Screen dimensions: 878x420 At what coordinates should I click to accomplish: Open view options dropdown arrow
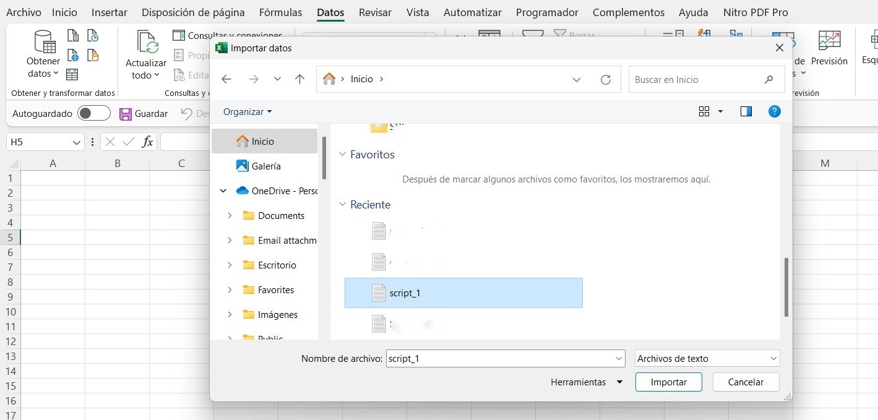click(x=720, y=111)
